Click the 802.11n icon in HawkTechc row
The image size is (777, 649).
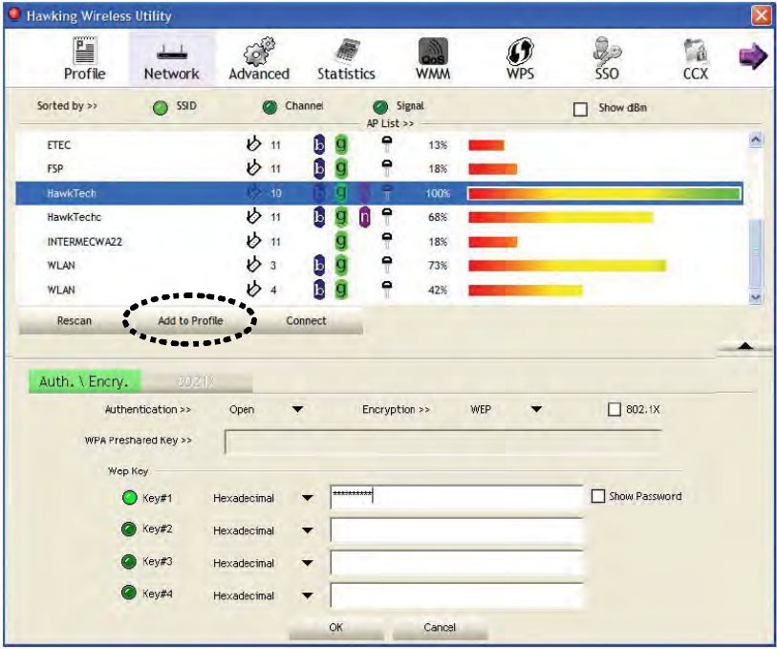pos(365,217)
